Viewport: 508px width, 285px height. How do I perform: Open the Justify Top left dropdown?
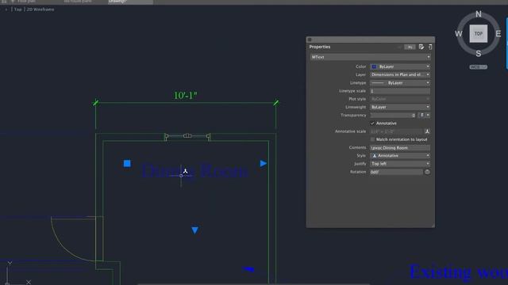pos(400,164)
